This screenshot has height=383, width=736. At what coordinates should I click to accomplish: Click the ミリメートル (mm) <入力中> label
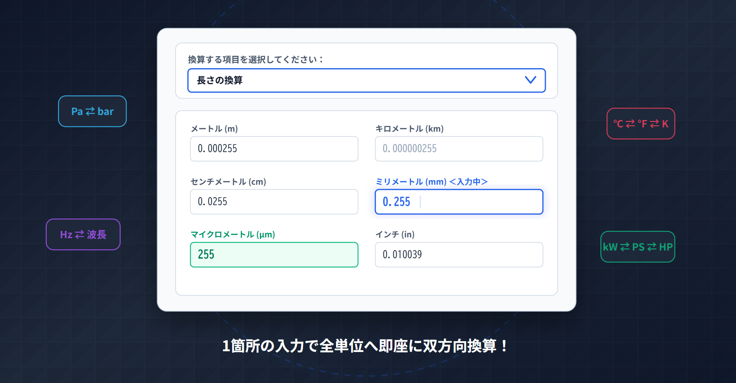[431, 182]
